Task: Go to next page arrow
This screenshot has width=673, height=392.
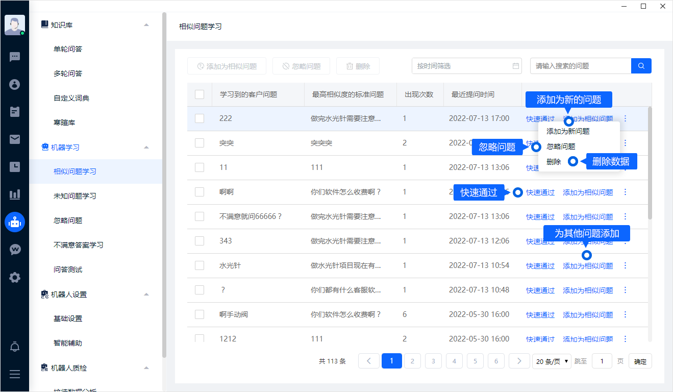Action: pos(519,361)
